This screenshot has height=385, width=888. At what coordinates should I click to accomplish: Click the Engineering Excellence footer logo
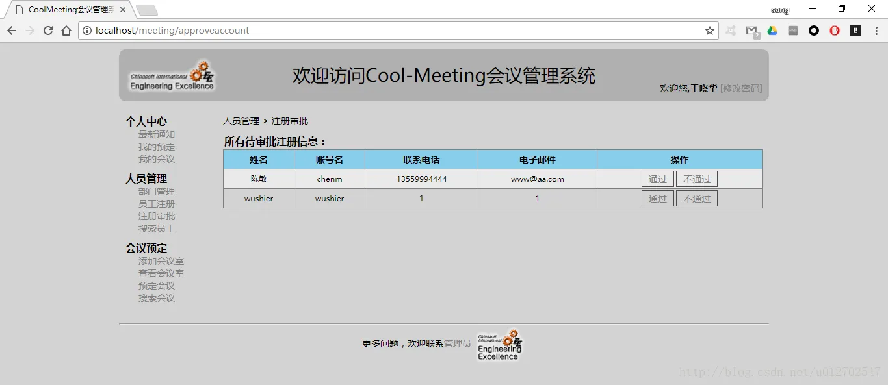tap(499, 344)
